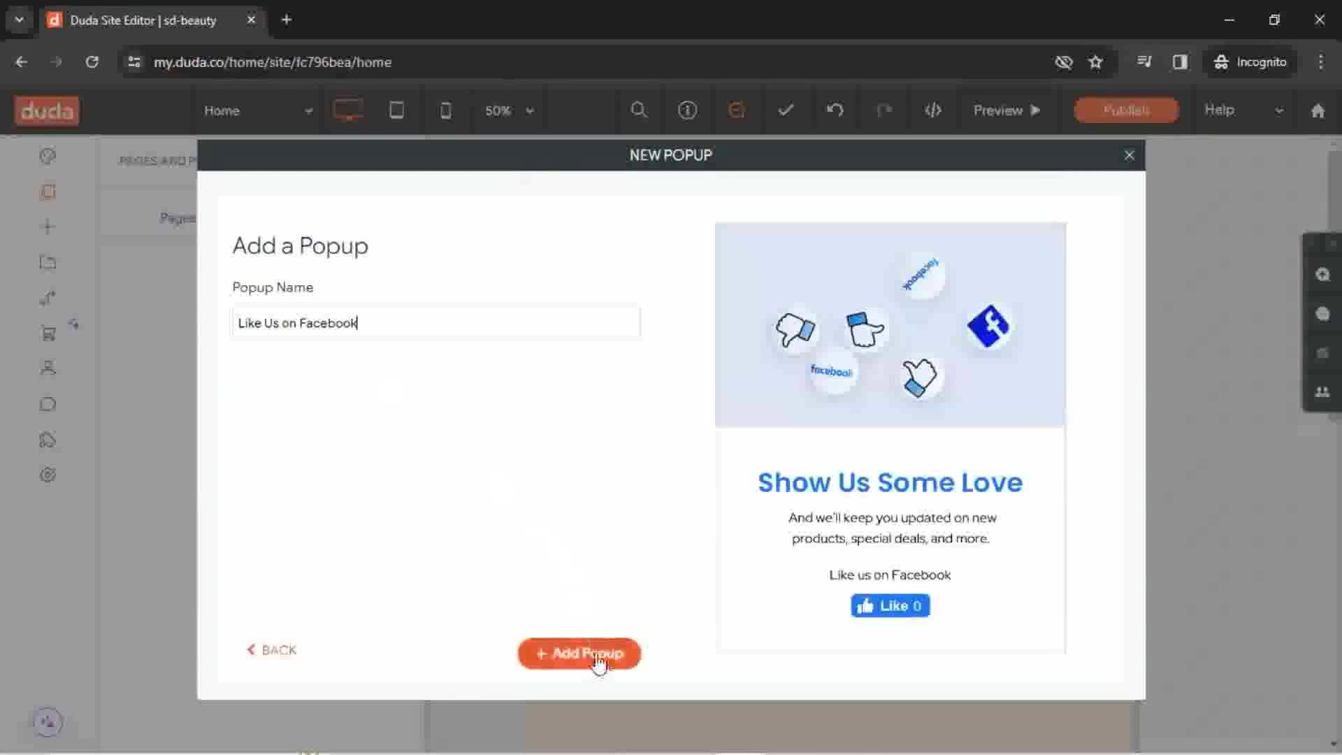The width and height of the screenshot is (1342, 755).
Task: Open the Content folder sidebar icon
Action: pyautogui.click(x=48, y=262)
